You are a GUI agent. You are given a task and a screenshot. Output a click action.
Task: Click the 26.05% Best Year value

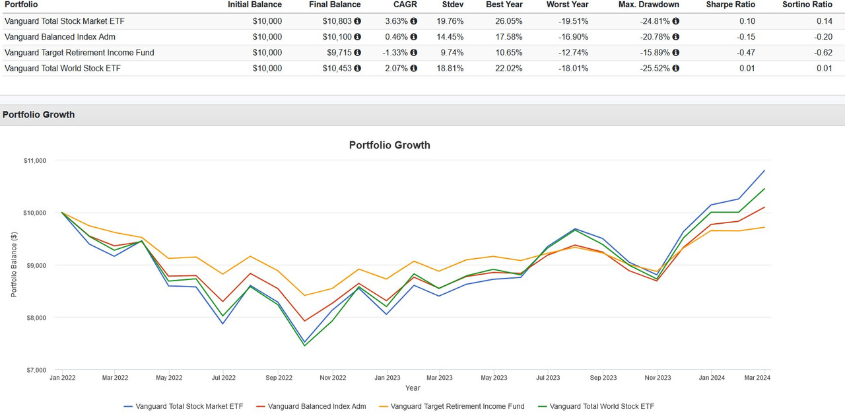[x=509, y=21]
